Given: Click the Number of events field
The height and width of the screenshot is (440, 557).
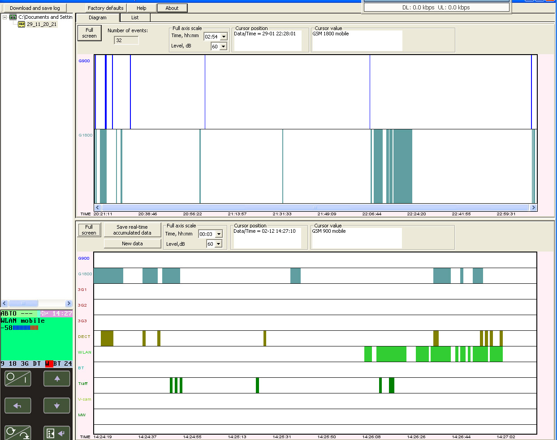Looking at the screenshot, I should pyautogui.click(x=126, y=40).
